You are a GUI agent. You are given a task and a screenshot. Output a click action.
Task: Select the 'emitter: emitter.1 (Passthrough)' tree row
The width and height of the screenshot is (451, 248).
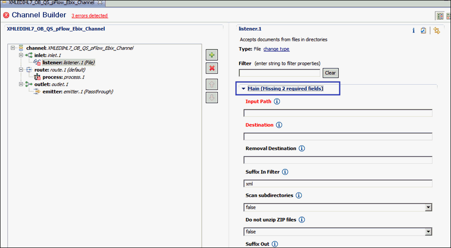pyautogui.click(x=78, y=92)
